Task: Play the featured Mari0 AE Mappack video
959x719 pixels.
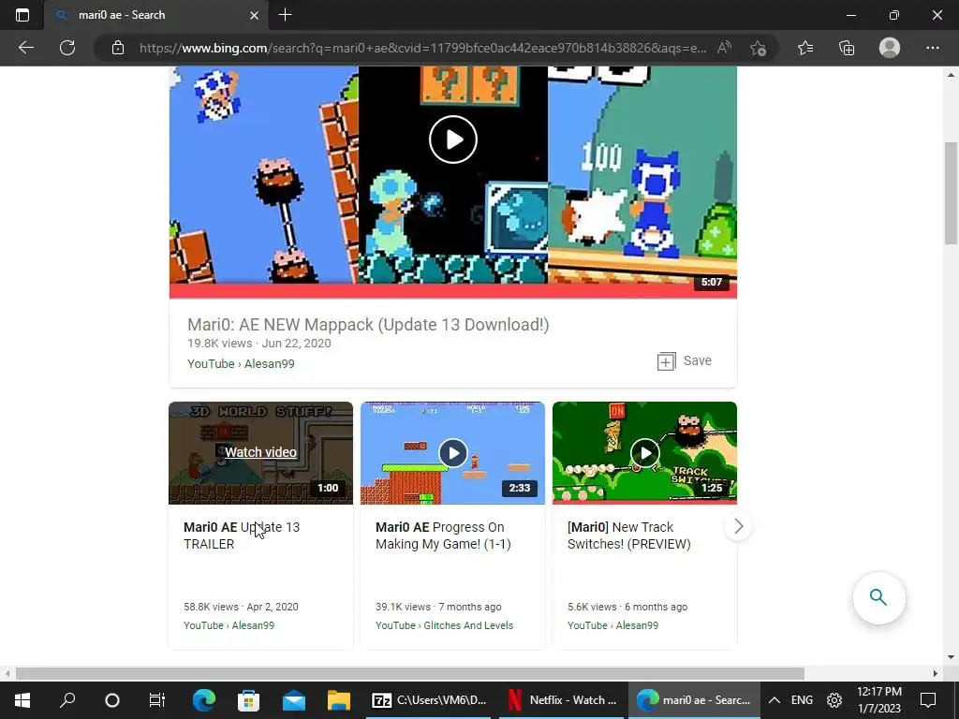Action: click(453, 140)
